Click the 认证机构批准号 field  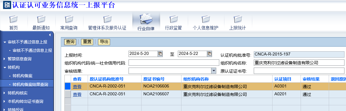[x=299, y=54]
